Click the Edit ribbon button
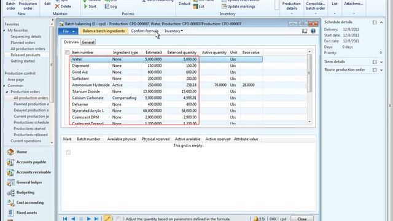The height and width of the screenshot is (221, 393). (x=47, y=4)
